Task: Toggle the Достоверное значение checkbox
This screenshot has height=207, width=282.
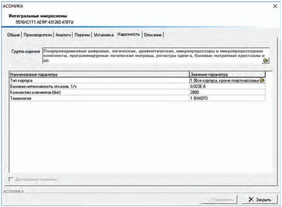Action: [x=12, y=179]
